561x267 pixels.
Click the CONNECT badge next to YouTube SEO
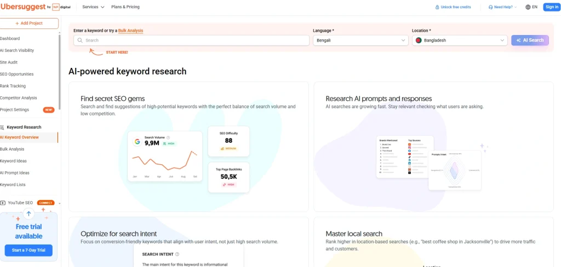pyautogui.click(x=45, y=202)
